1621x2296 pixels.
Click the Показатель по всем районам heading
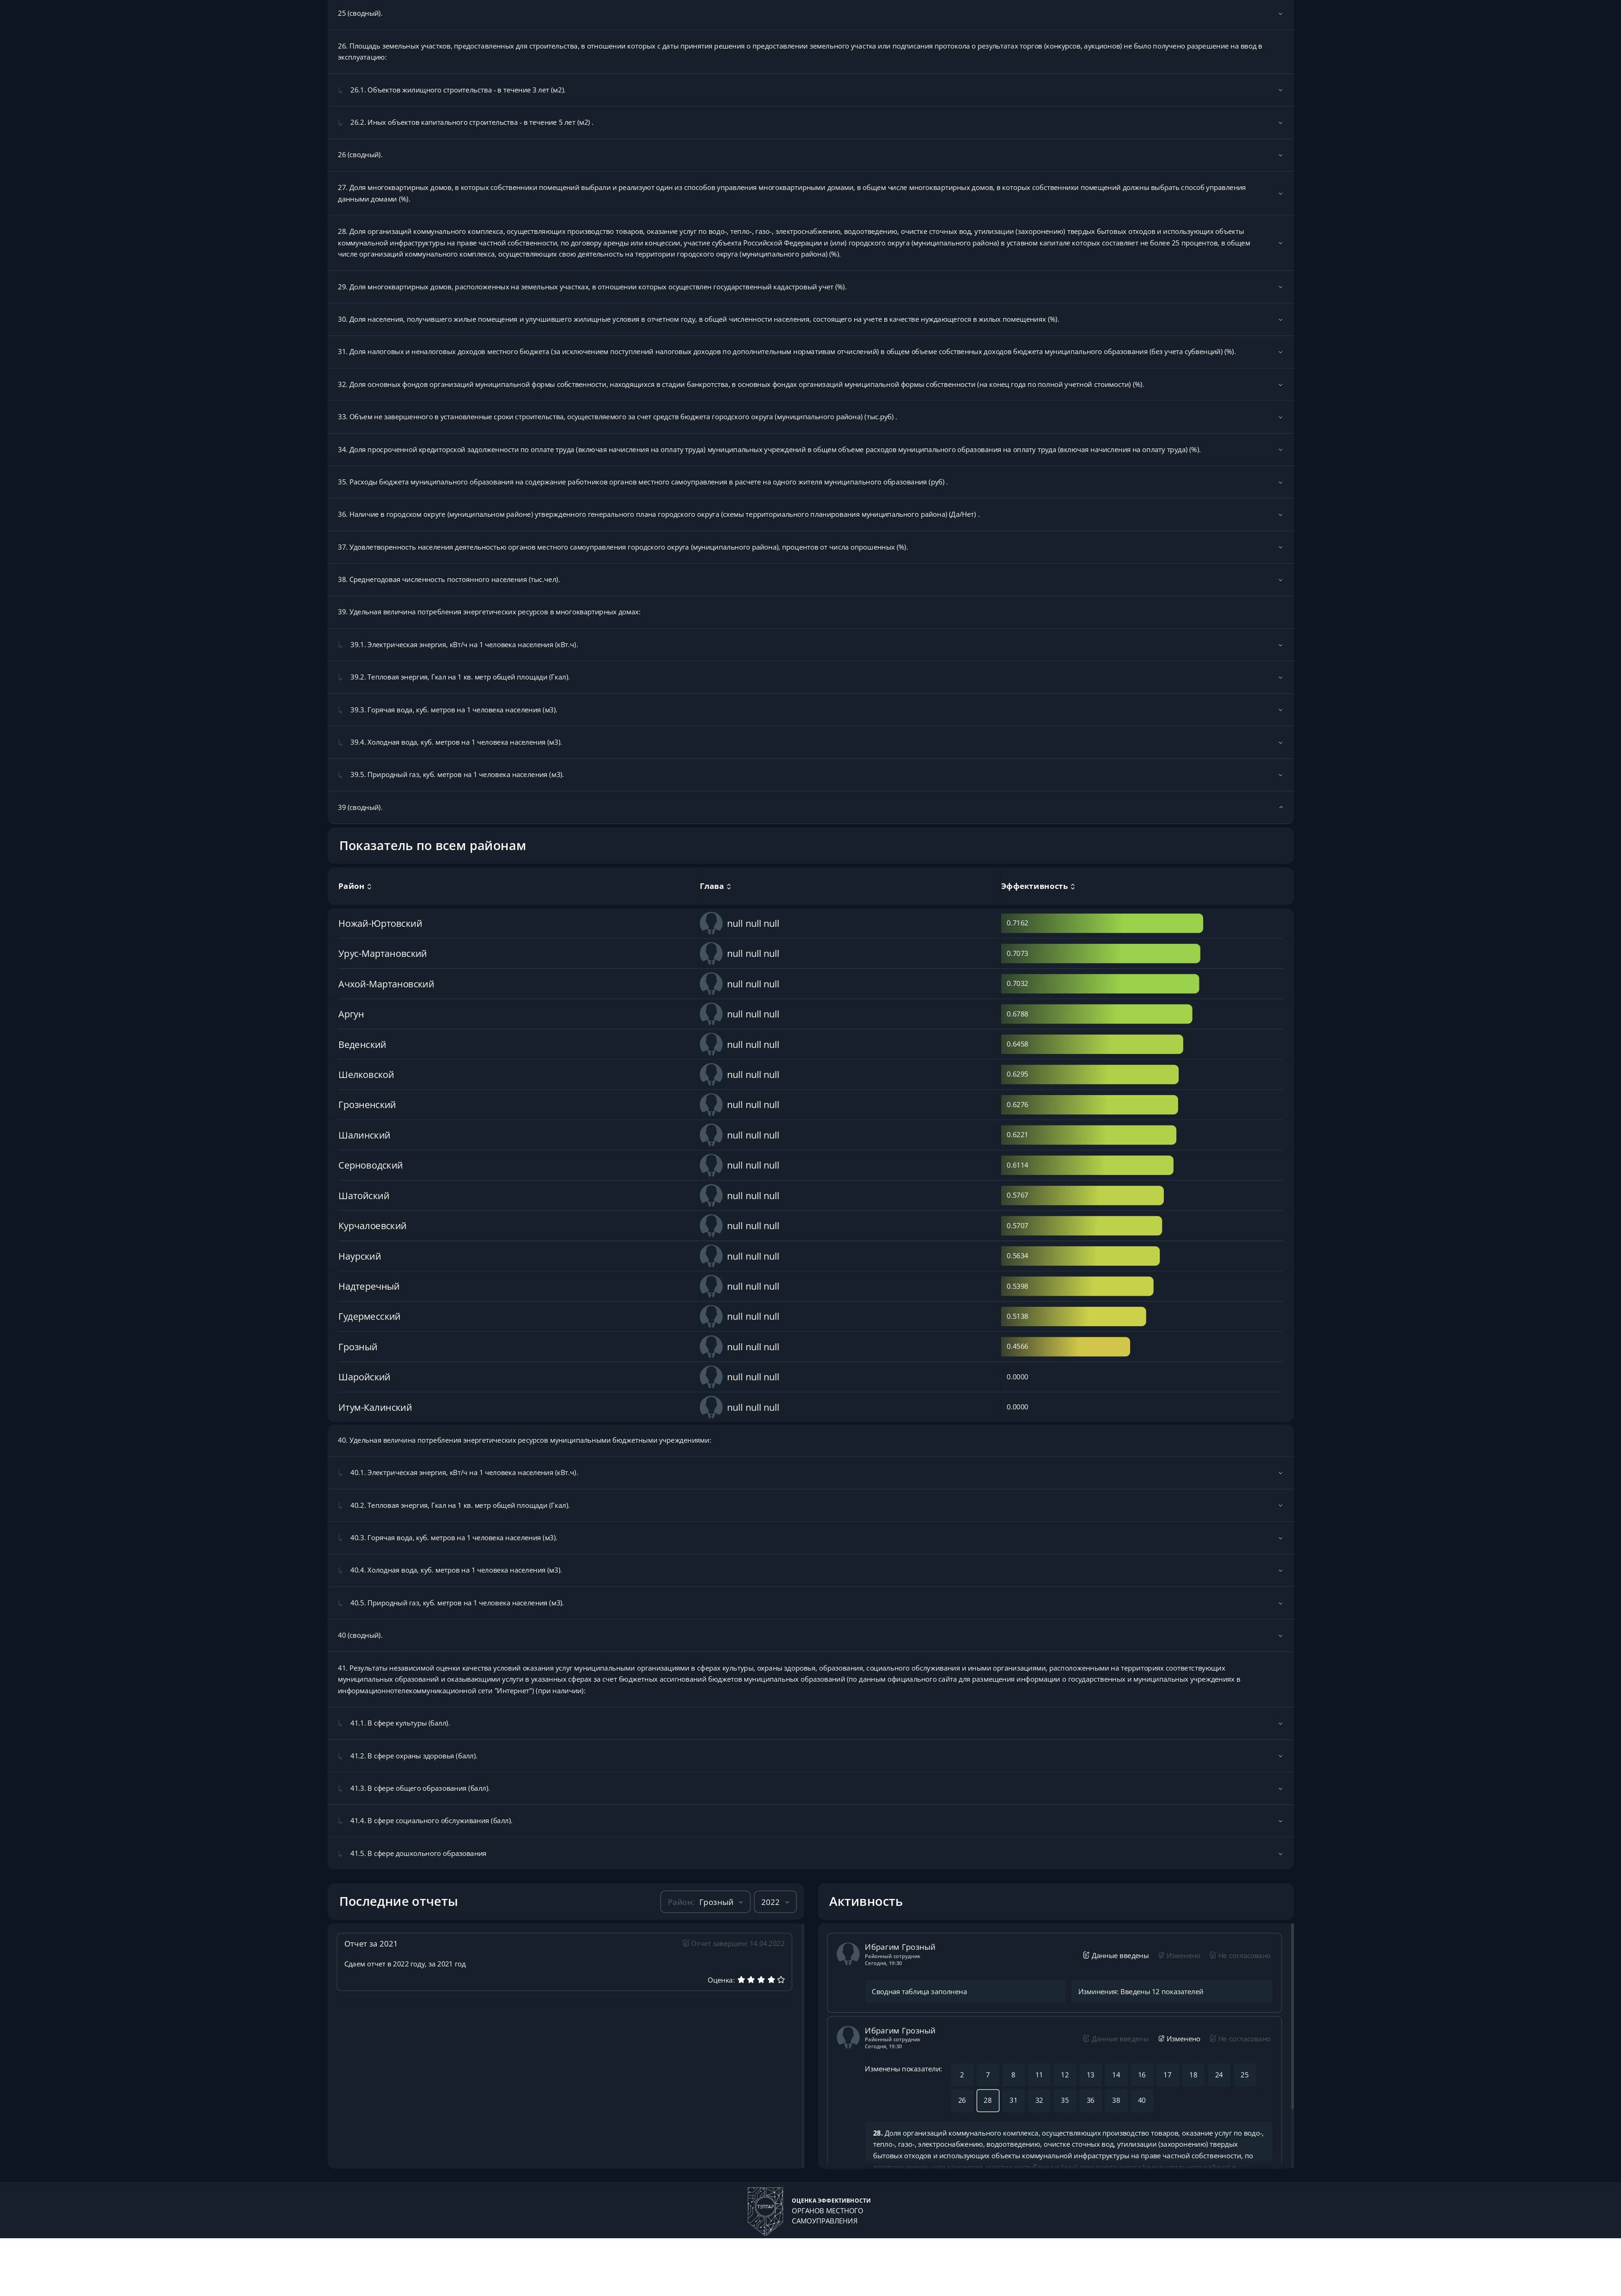coord(432,845)
